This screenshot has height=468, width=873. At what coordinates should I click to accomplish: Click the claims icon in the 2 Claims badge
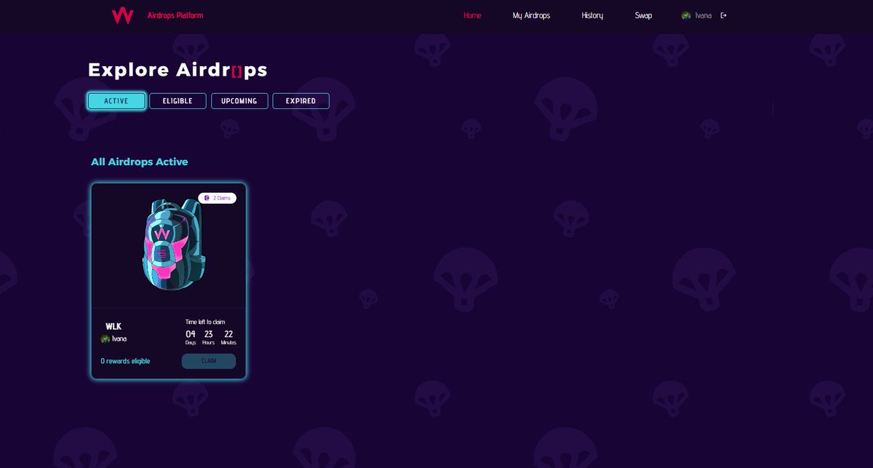point(207,198)
